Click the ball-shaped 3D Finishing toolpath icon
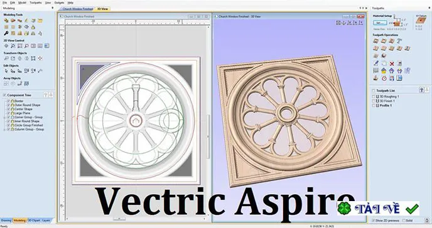This screenshot has width=432, height=228. [384, 56]
